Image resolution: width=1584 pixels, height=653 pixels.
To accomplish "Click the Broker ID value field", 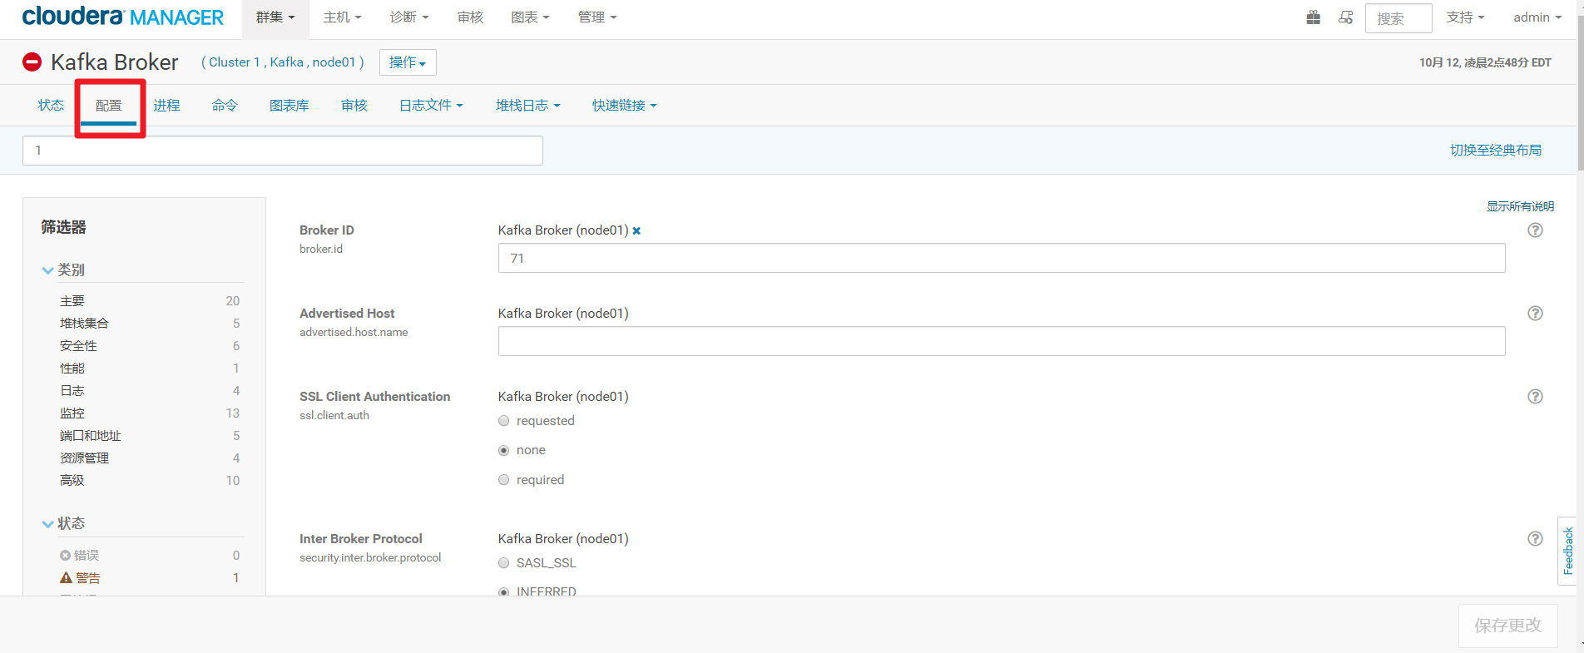I will [1002, 258].
